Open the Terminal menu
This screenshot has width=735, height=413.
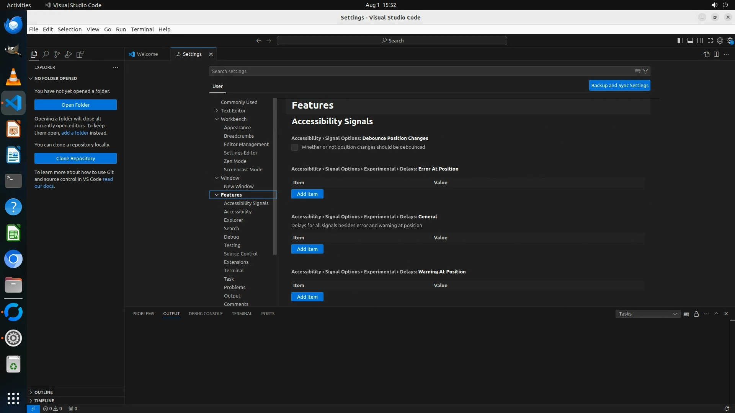point(142,29)
